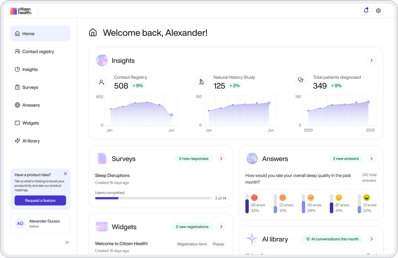Expand the Insights card arrow
Viewport: 398px width, 258px height.
372,60
